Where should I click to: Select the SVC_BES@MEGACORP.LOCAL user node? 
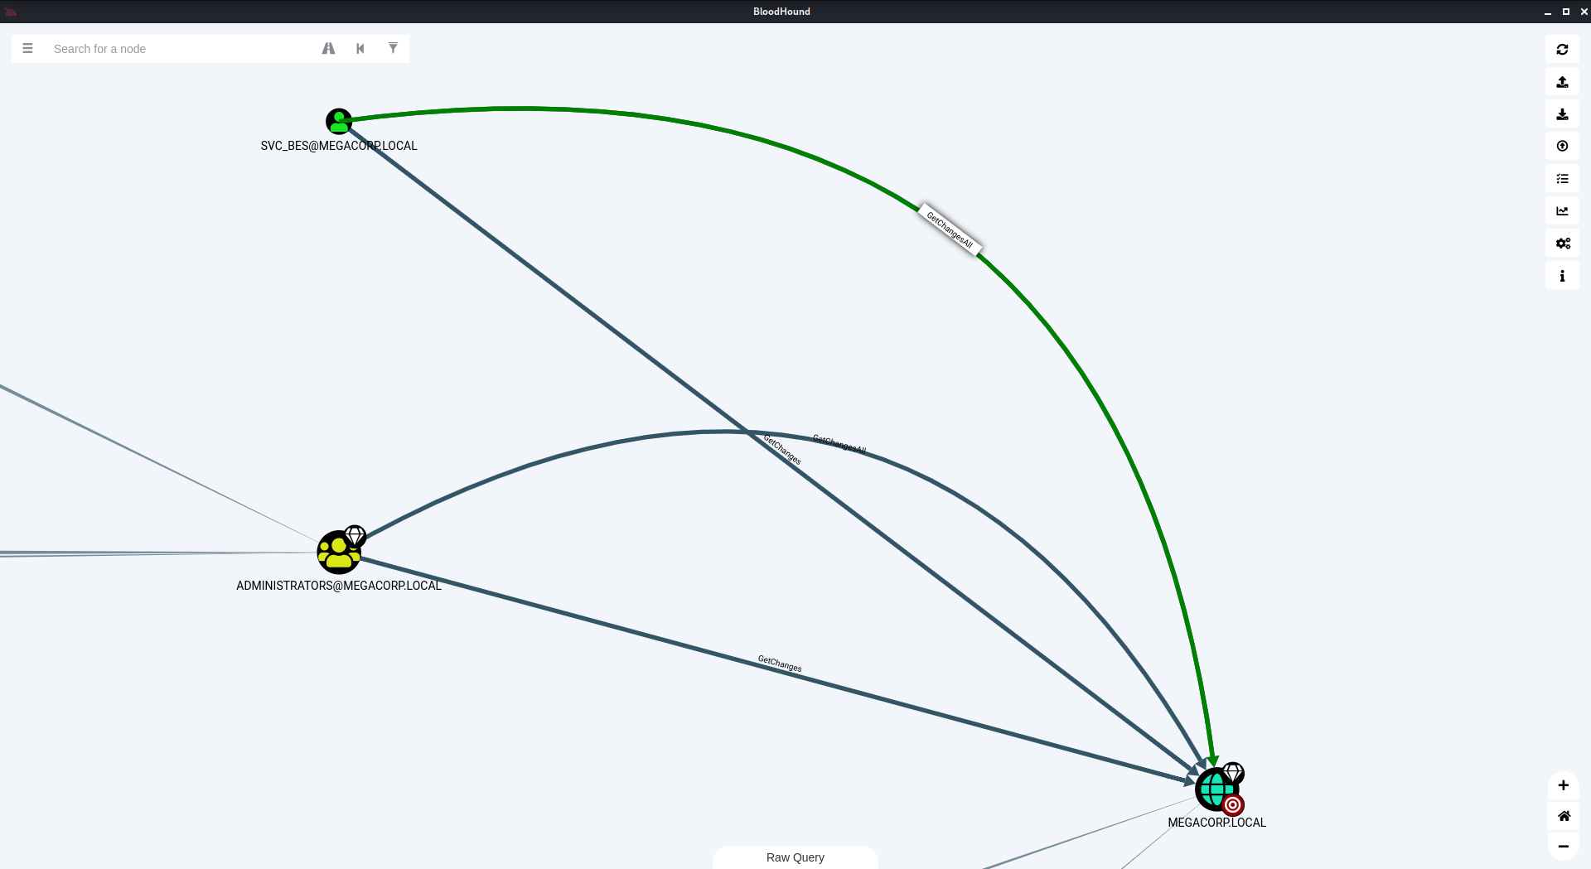point(338,122)
